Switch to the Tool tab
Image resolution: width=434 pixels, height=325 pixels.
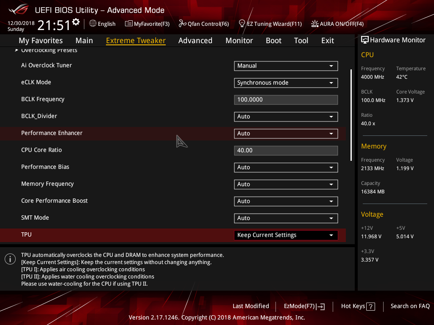pyautogui.click(x=301, y=41)
